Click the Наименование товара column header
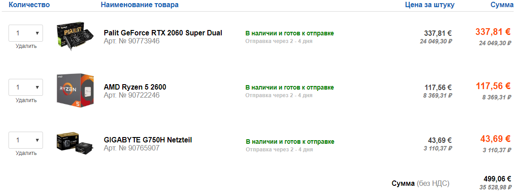This screenshot has width=515, height=193. coord(140,5)
